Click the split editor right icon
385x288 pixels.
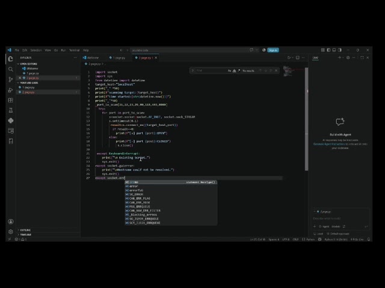[x=298, y=58]
